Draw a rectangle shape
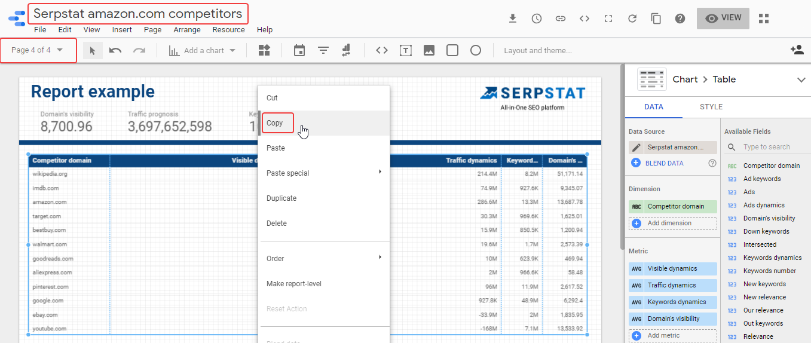The width and height of the screenshot is (811, 343). tap(452, 51)
